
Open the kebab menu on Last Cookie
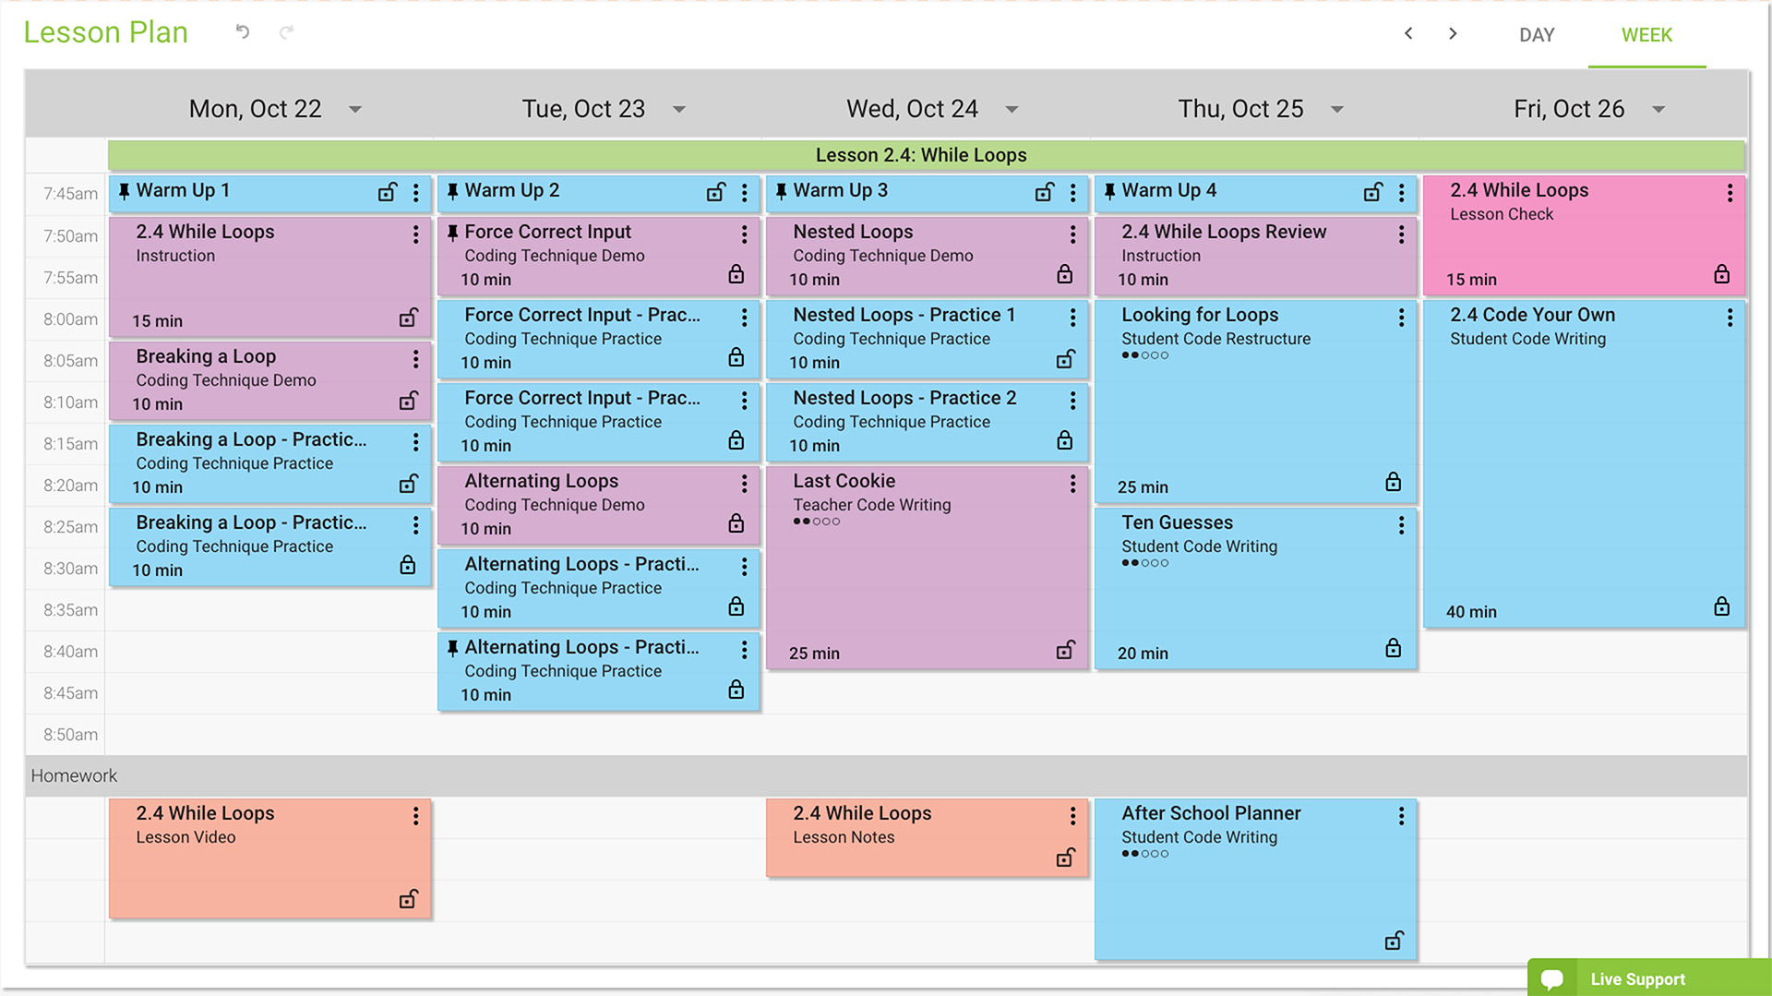pos(1072,484)
